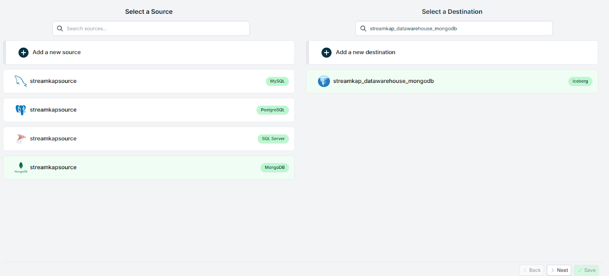Image resolution: width=609 pixels, height=276 pixels.
Task: Click the PostgreSQL type badge
Action: click(273, 110)
